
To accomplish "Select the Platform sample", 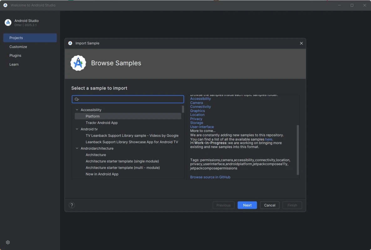I will [x=128, y=116].
